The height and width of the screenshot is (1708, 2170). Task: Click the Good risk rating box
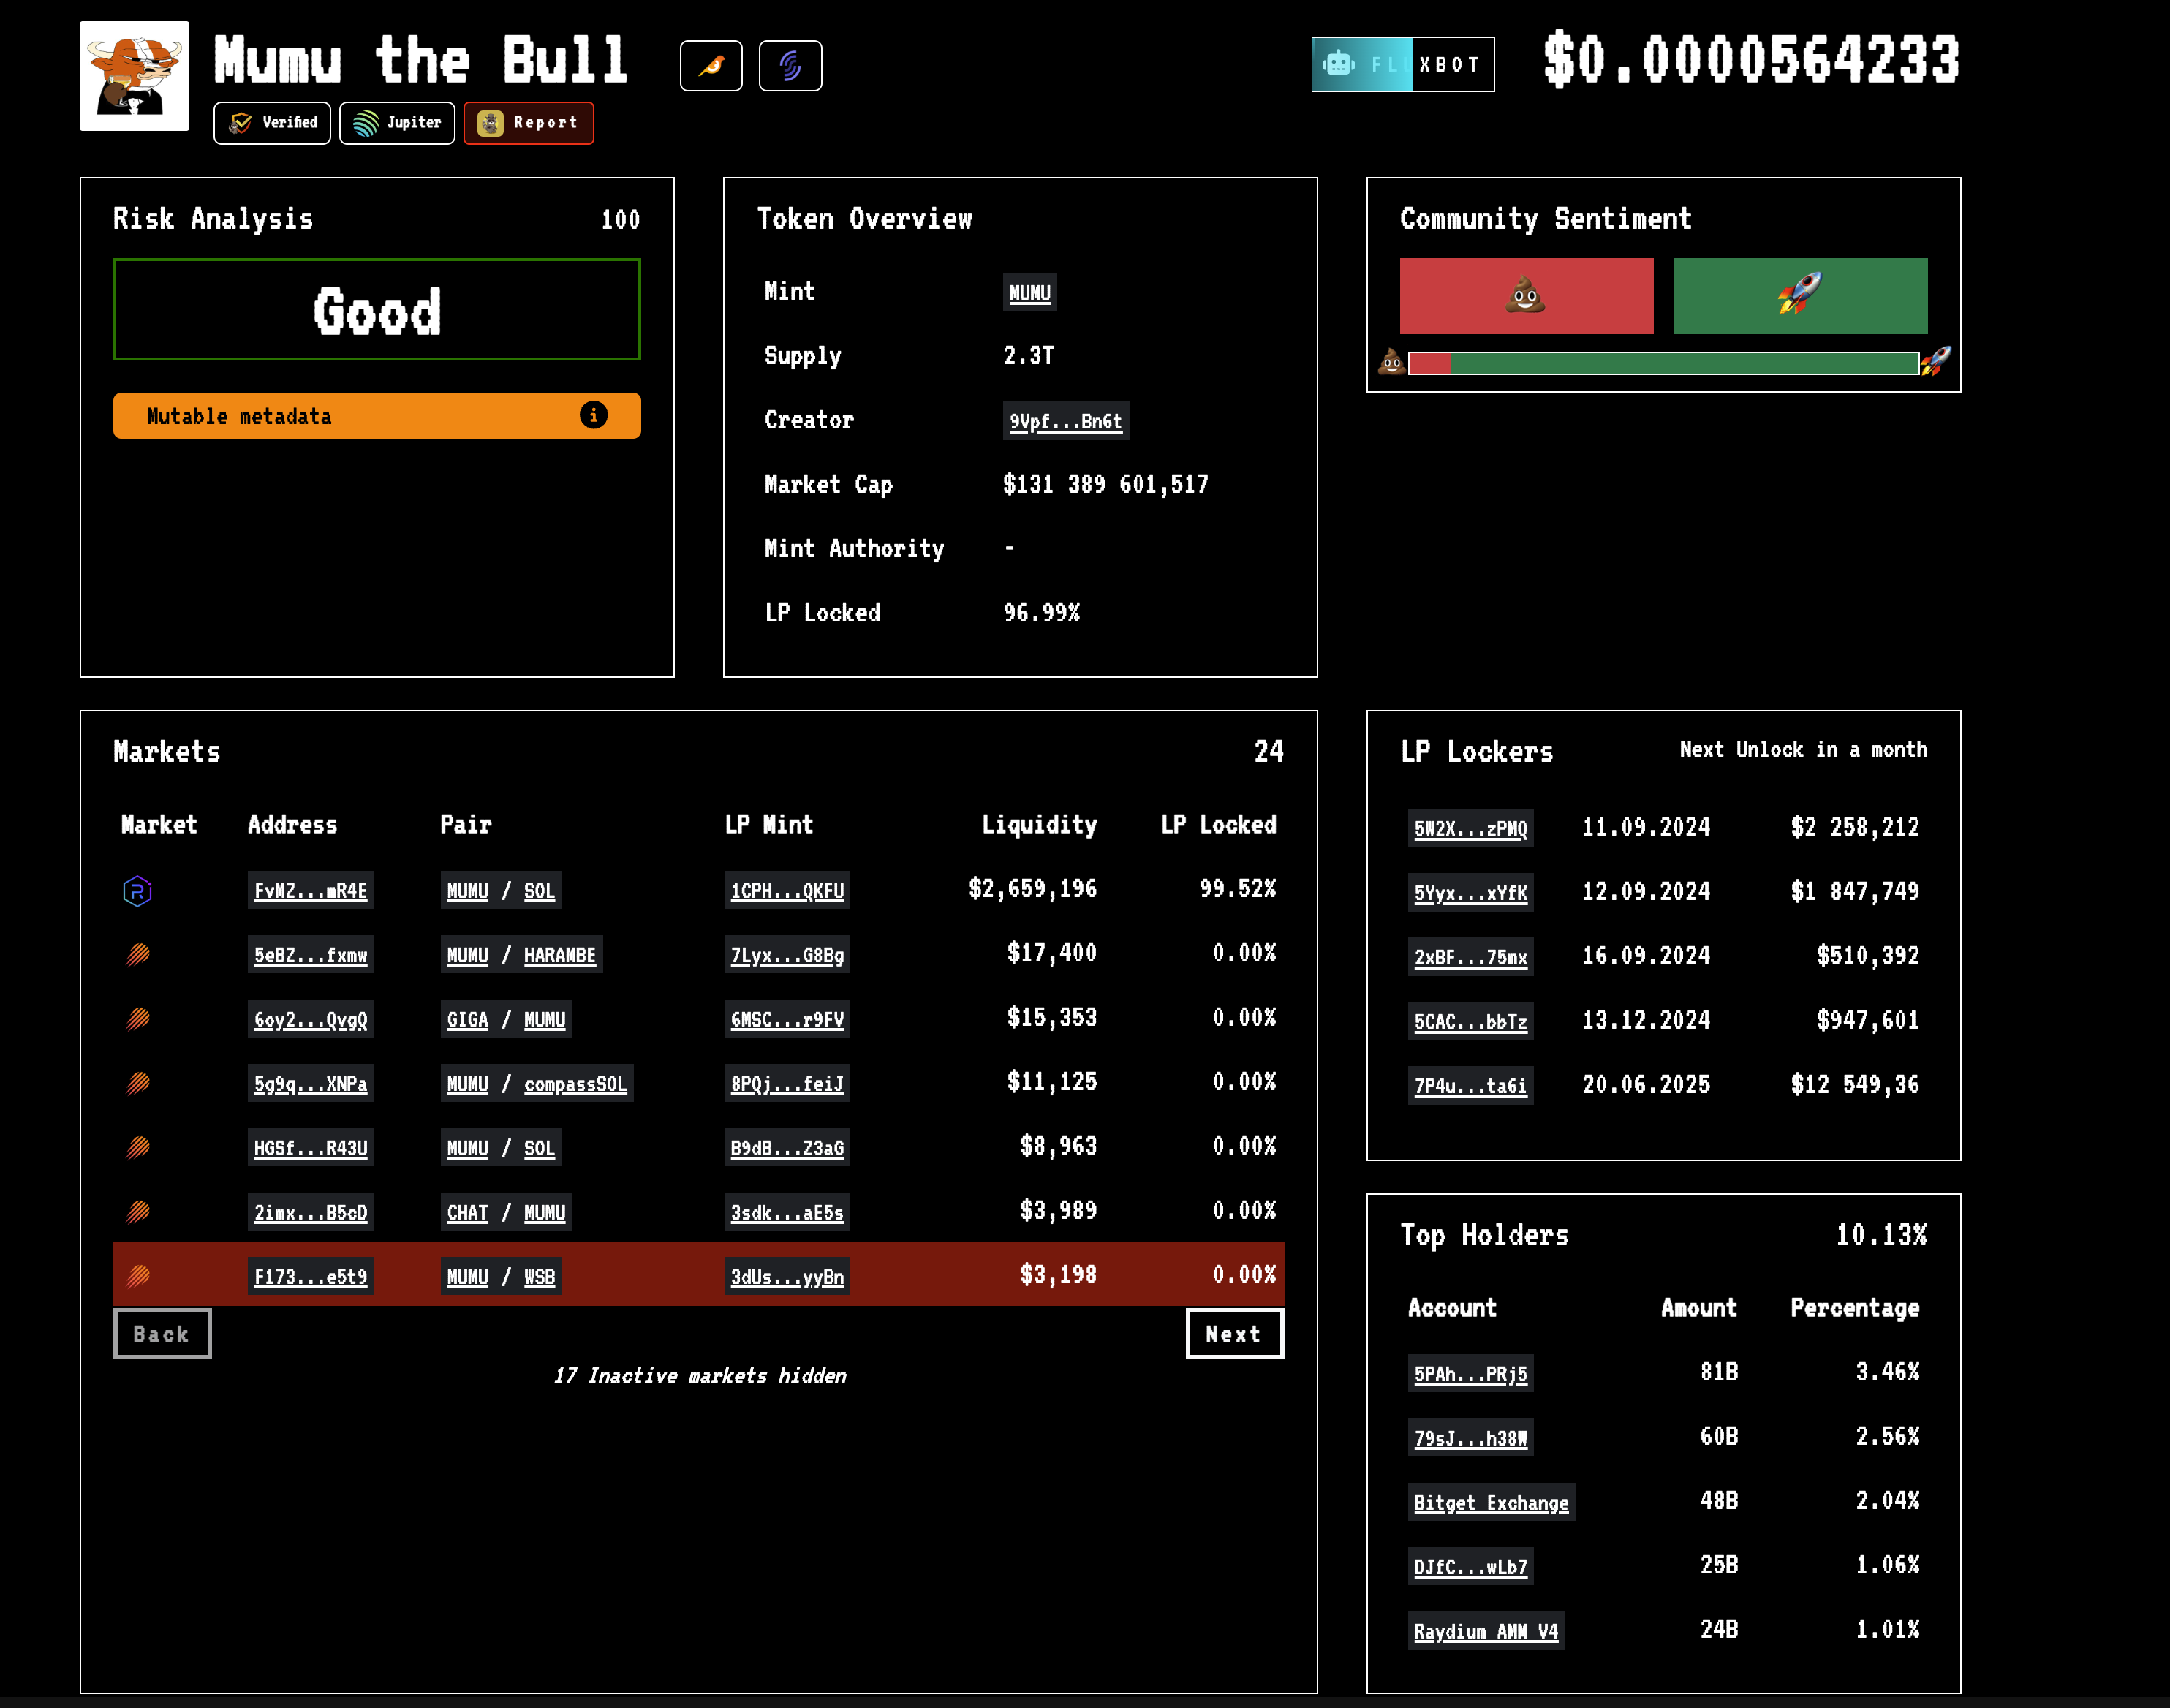point(377,309)
